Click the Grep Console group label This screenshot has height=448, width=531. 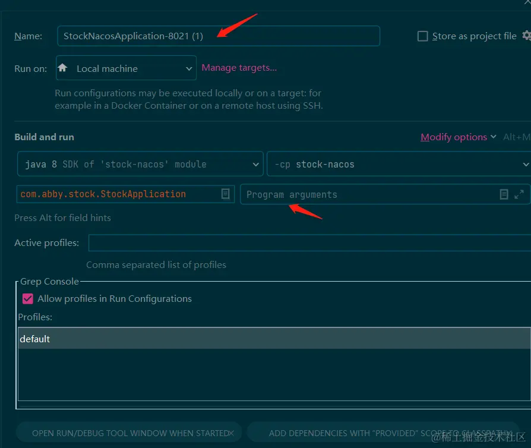pos(49,281)
